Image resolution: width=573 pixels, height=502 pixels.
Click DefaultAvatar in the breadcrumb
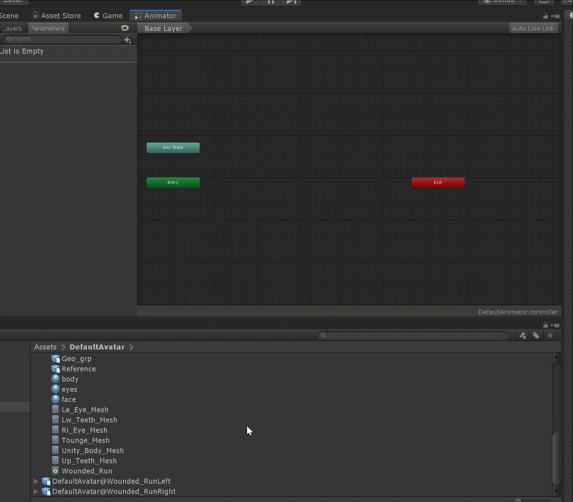(x=97, y=347)
